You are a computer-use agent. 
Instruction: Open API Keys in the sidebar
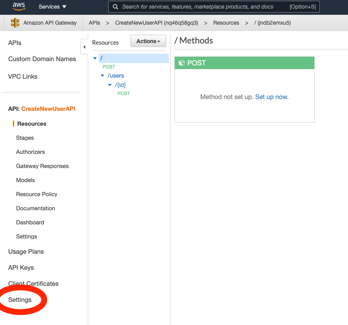[x=21, y=267]
